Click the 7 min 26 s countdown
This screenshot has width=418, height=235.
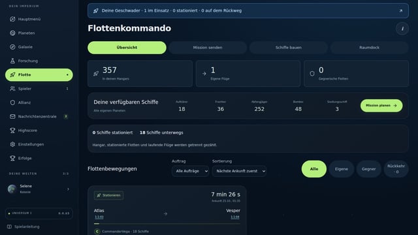(225, 195)
